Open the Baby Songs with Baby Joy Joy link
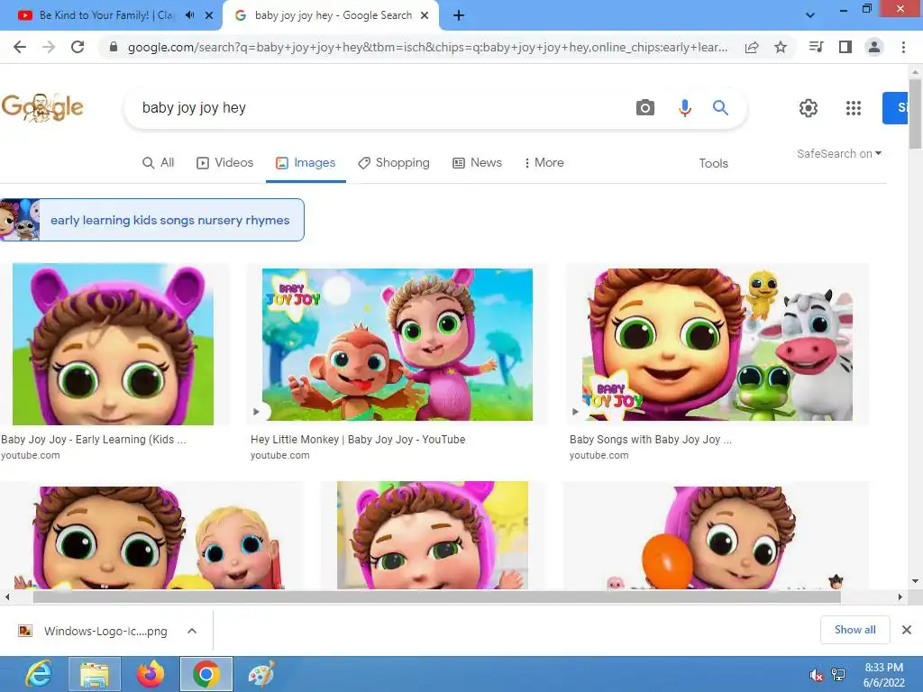The image size is (923, 692). point(651,440)
